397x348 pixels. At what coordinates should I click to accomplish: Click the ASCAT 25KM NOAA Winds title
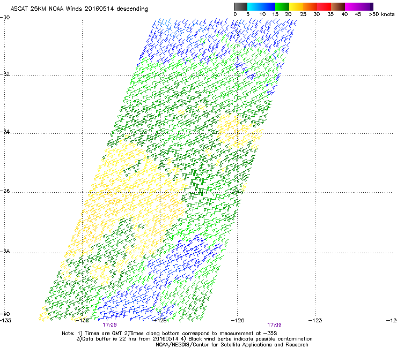tap(79, 9)
